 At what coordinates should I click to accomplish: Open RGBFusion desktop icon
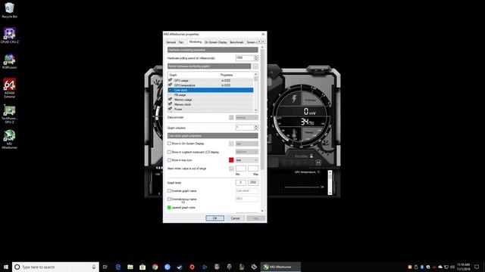pos(9,61)
